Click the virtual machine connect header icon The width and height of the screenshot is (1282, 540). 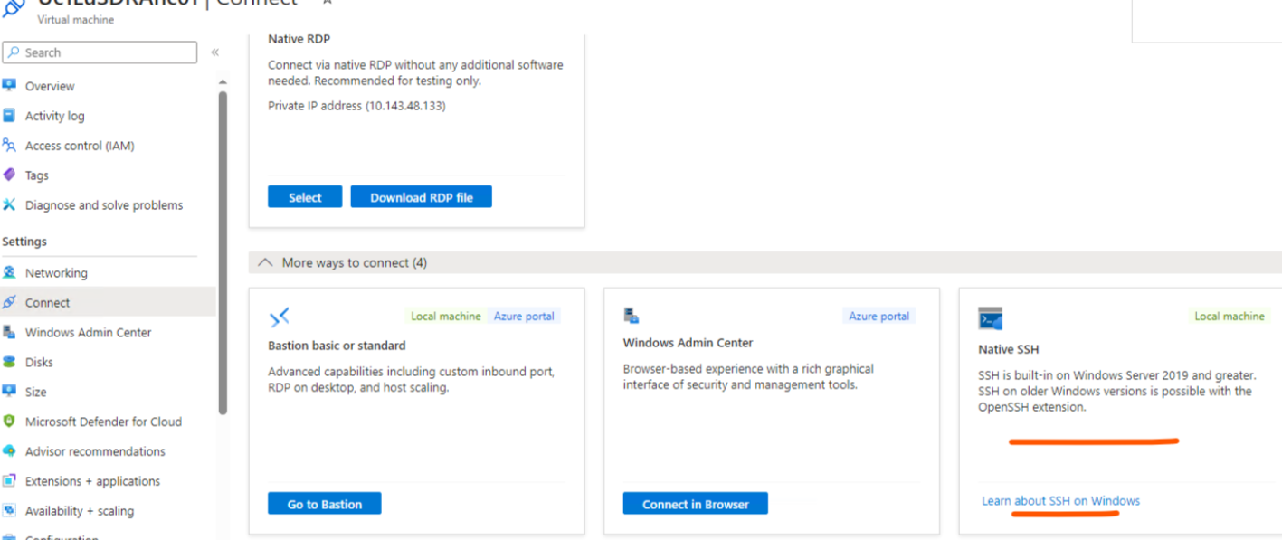14,7
